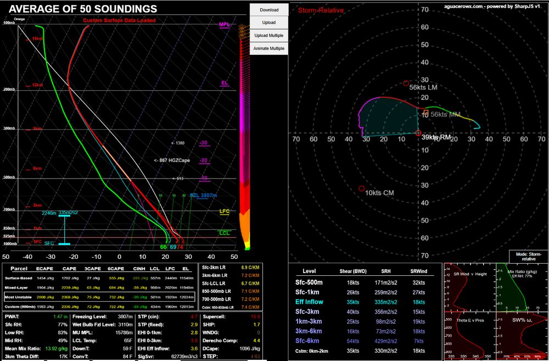Toggle the Mode: Storm-relative button
Screen dimensions: 549x361
pos(528,256)
